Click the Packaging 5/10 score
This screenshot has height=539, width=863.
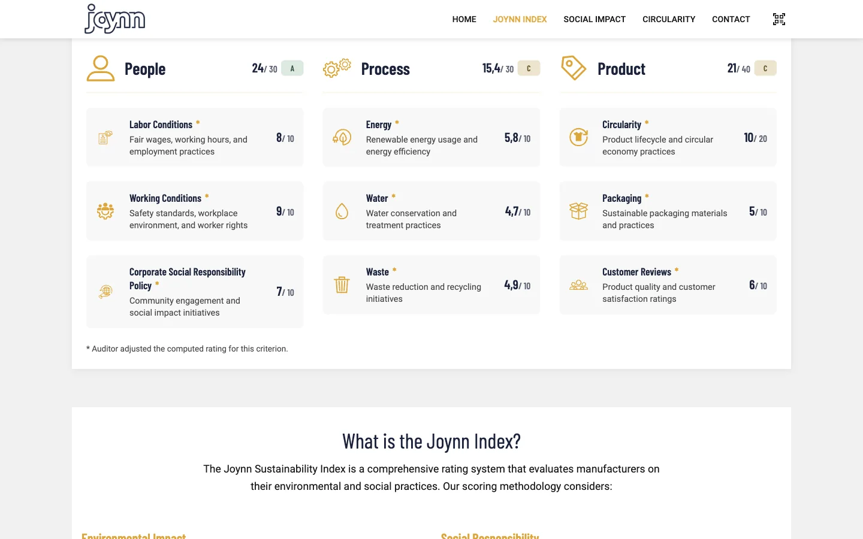pos(758,211)
